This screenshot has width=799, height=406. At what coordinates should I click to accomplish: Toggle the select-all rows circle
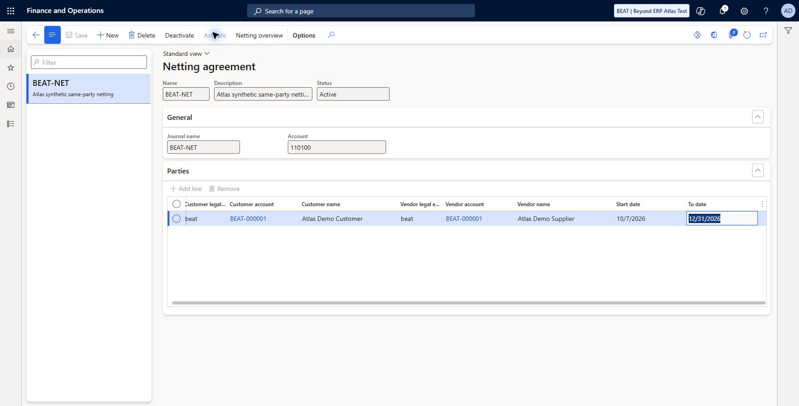[x=177, y=204]
